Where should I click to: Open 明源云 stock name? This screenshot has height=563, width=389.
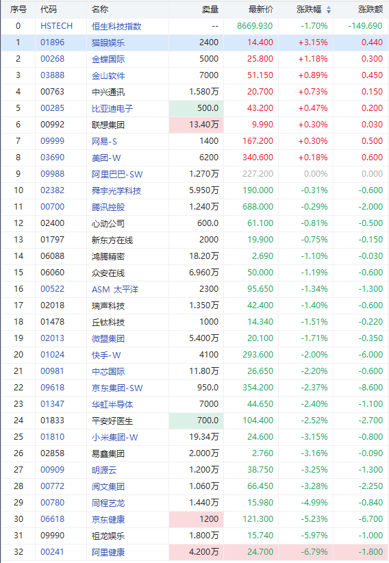pyautogui.click(x=104, y=471)
